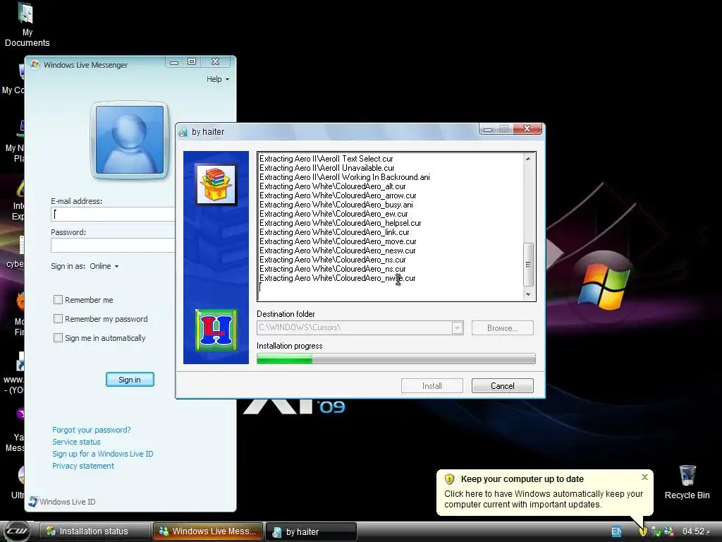722x542 pixels.
Task: Click the user avatar picture in Messenger
Action: tap(130, 140)
